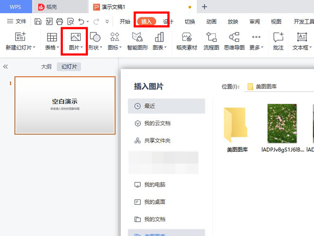Open the File (文件) menu

(x=17, y=22)
